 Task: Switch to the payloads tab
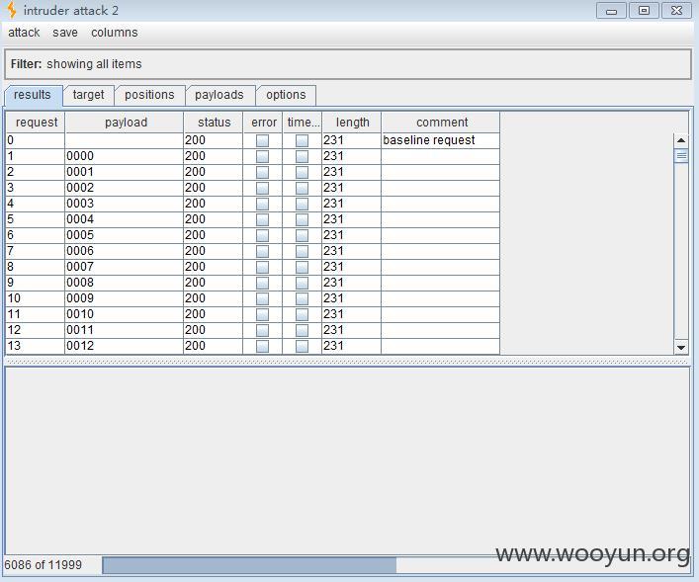pos(219,95)
